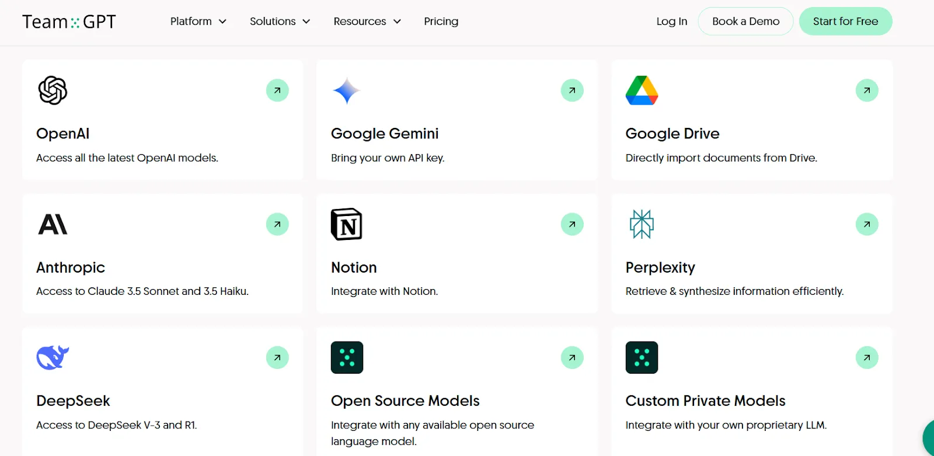Screen dimensions: 934x456
Task: Click 'Integrate with your own proprietary LLM.' text
Action: pos(726,425)
